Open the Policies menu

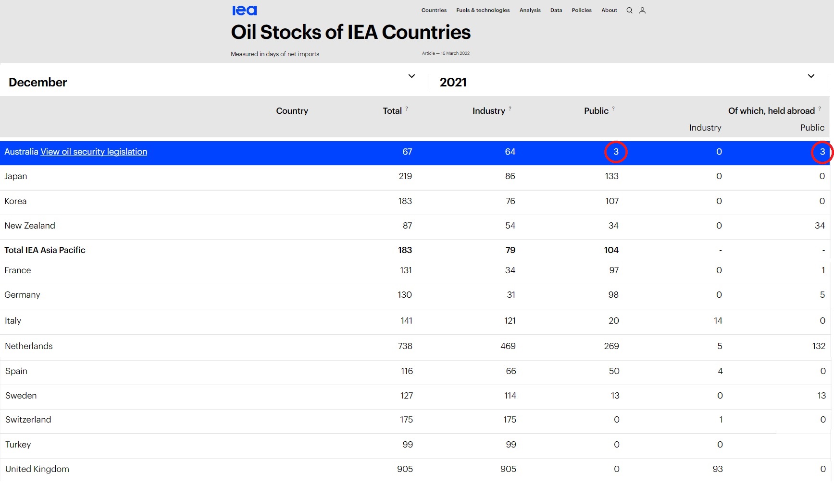[582, 10]
